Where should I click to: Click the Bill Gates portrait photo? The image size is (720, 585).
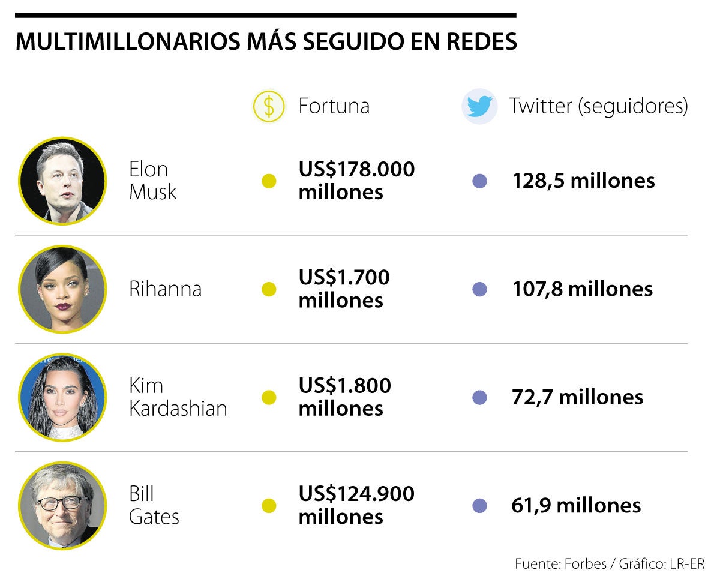pyautogui.click(x=62, y=505)
